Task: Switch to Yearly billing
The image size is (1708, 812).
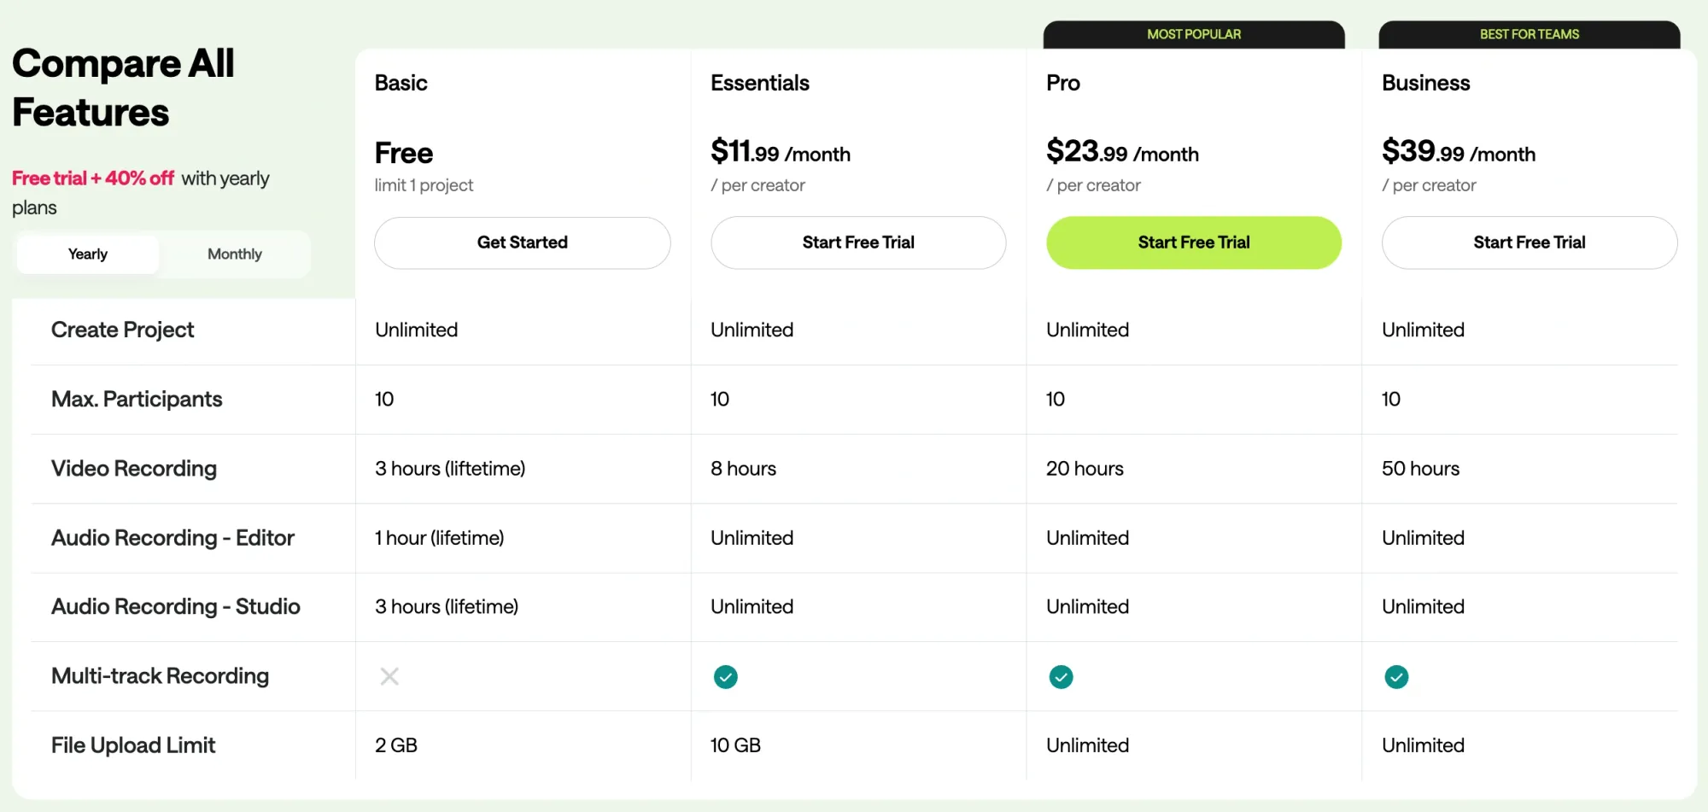Action: click(x=87, y=254)
